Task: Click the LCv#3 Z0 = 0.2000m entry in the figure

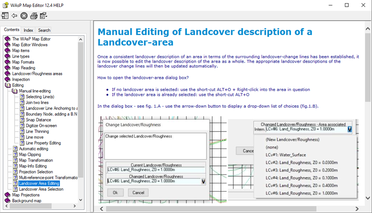Action: pyautogui.click(x=301, y=170)
